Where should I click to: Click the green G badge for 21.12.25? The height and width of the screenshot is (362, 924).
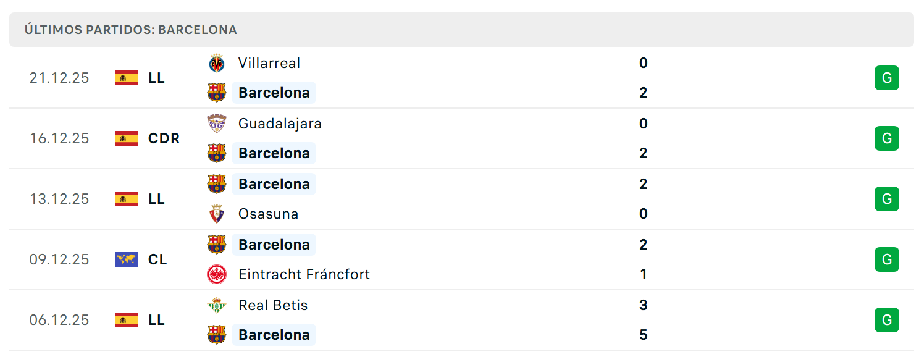887,78
